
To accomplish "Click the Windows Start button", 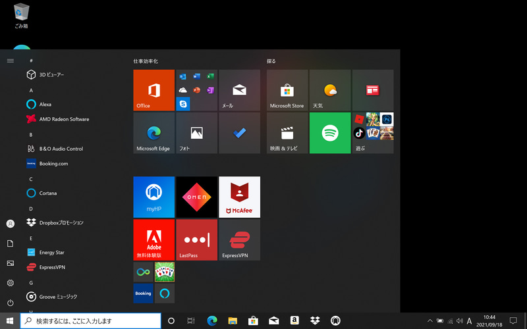I will pos(10,321).
